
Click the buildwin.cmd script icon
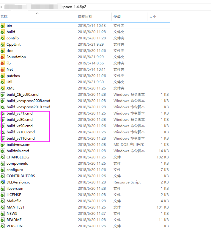point(3,151)
